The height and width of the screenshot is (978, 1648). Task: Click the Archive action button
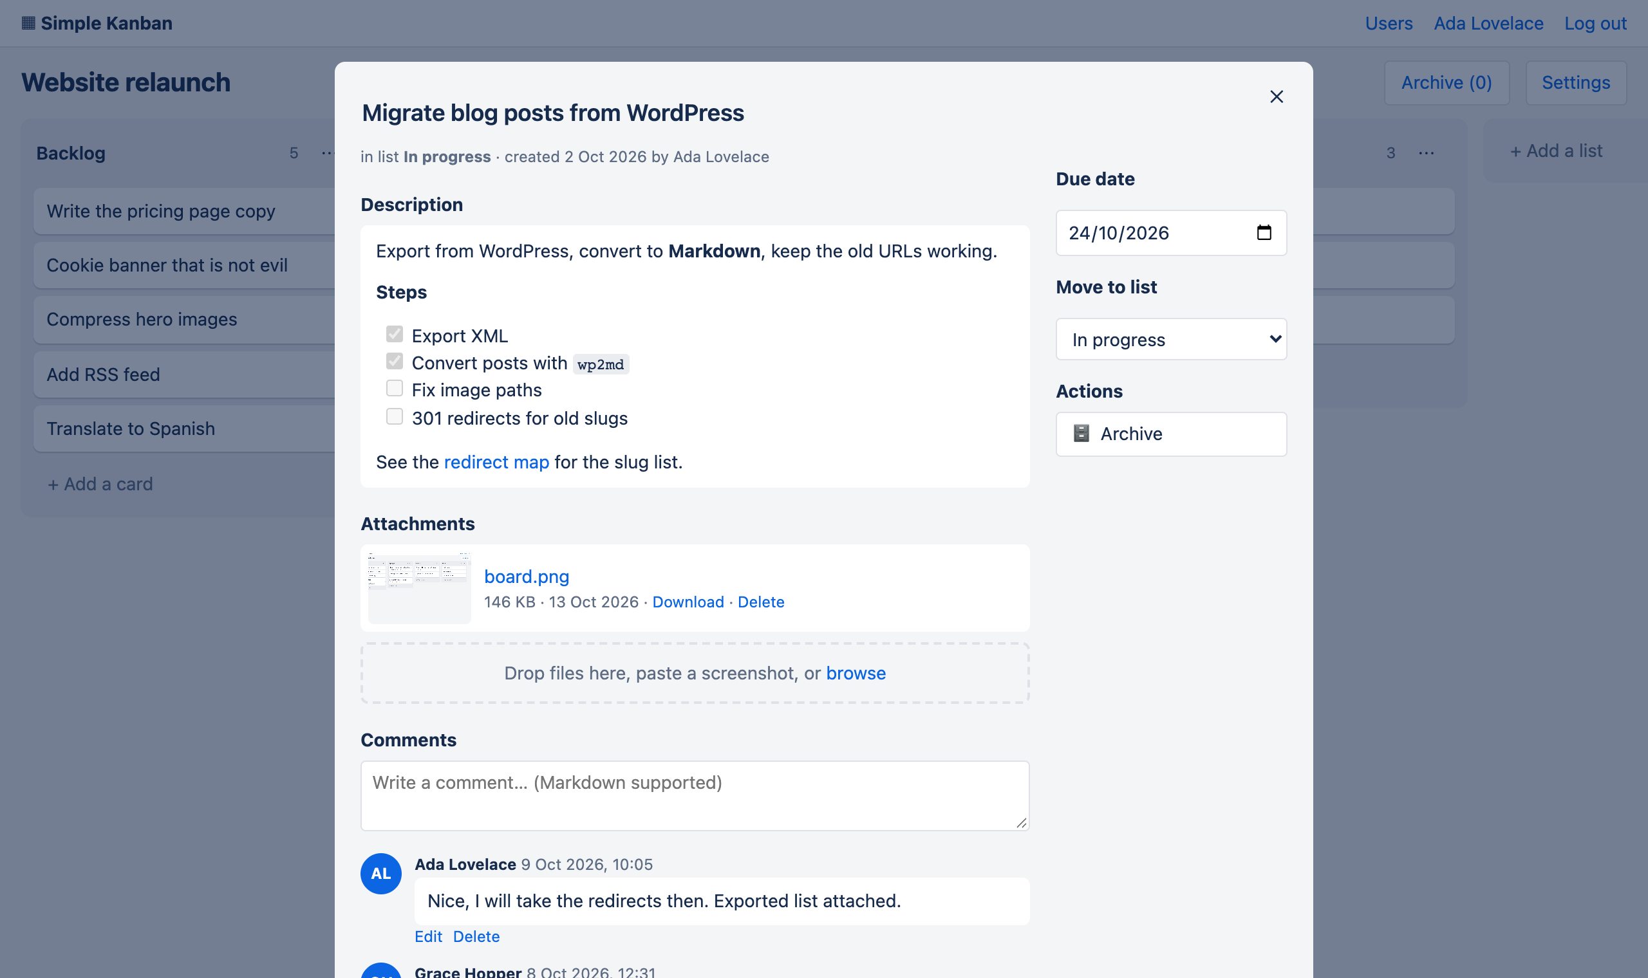click(x=1171, y=434)
